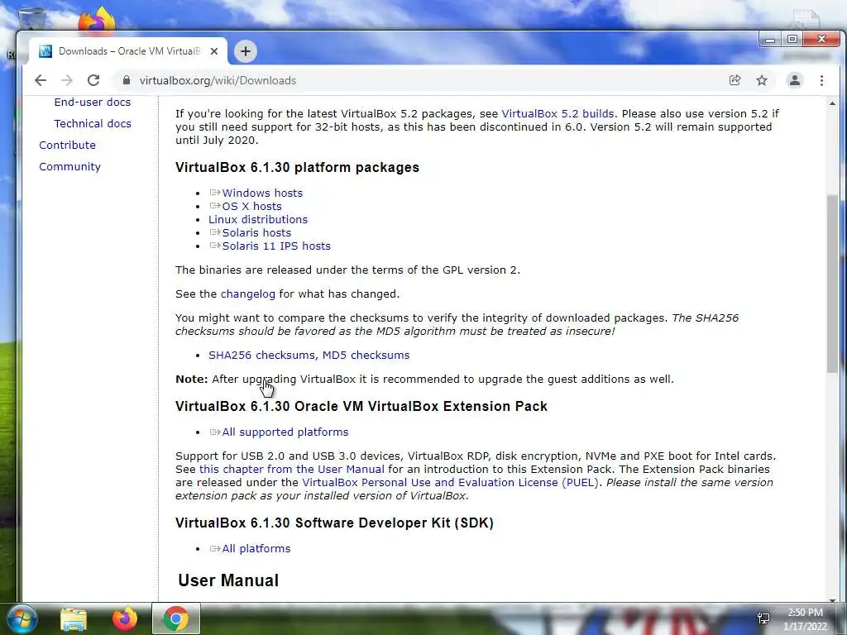Viewport: 847px width, 635px height.
Task: Open the MD5 checksums link
Action: [366, 356]
